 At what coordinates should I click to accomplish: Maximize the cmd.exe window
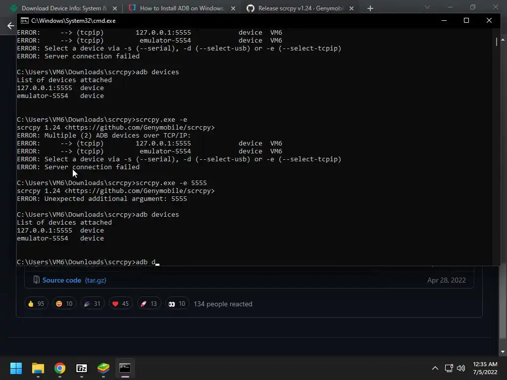click(x=466, y=21)
